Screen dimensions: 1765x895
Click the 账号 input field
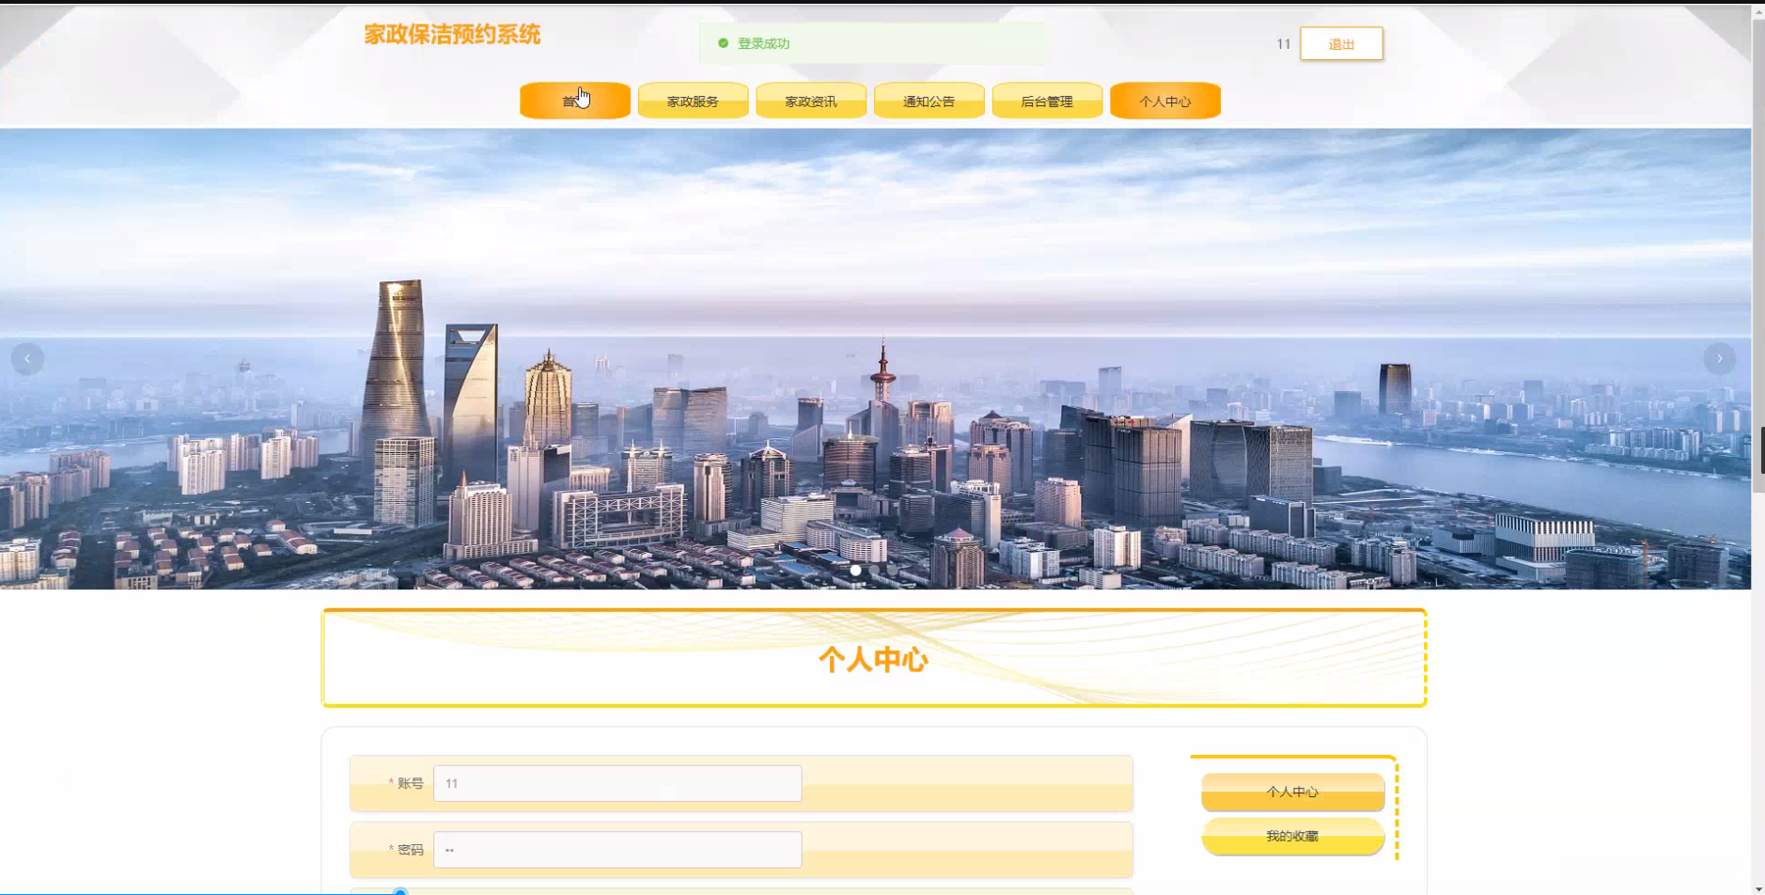[x=617, y=783]
